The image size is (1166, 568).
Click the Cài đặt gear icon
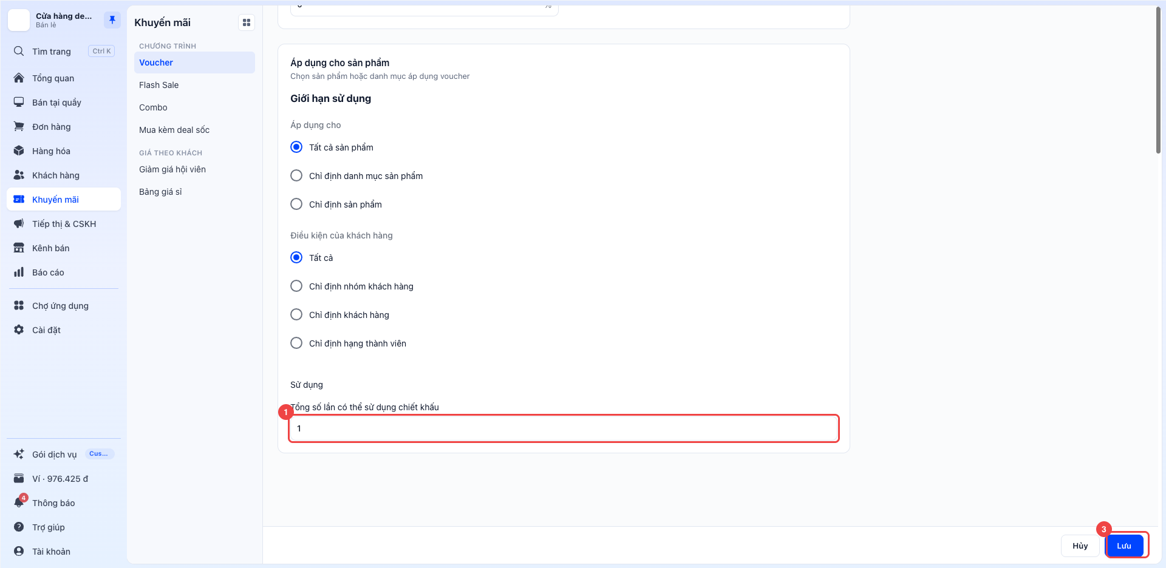point(19,330)
